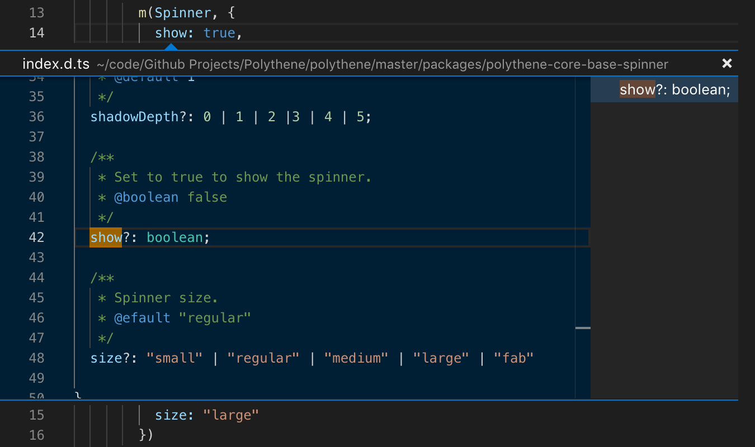Select the show?: boolean result in the references panel
The image size is (755, 447).
click(674, 88)
